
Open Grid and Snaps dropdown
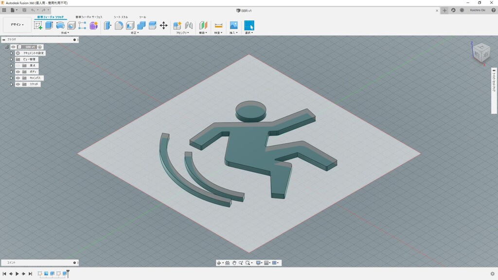[267, 263]
